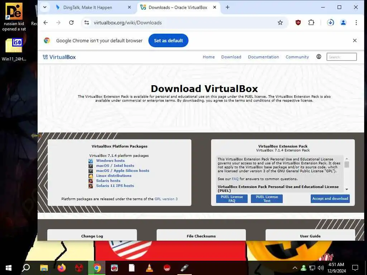This screenshot has height=275, width=367.
Task: Show Chrome downloads via arrow icon
Action: pyautogui.click(x=330, y=23)
